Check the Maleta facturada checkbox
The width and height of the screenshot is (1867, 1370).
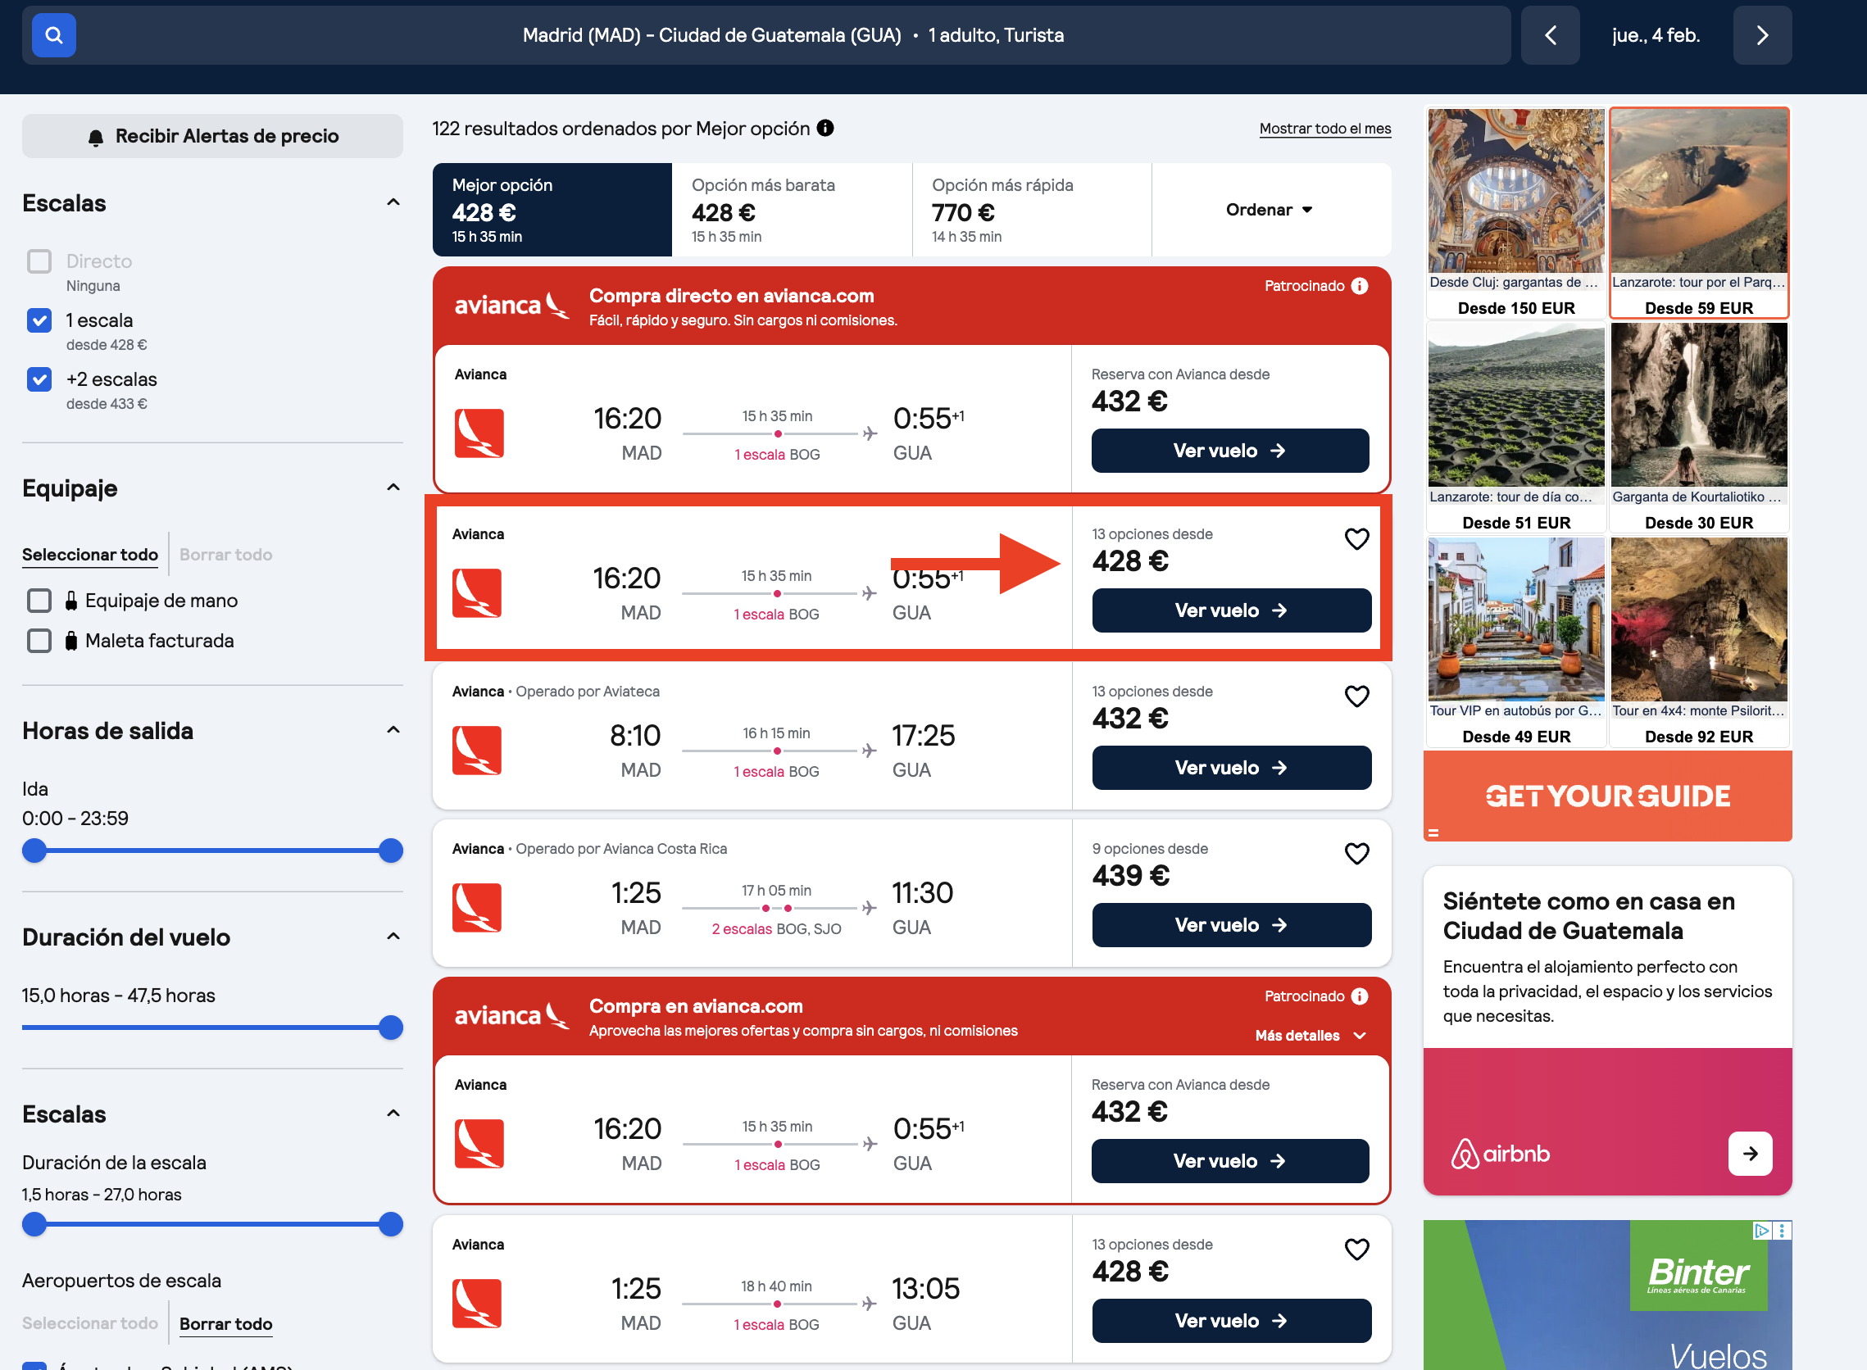pos(39,641)
